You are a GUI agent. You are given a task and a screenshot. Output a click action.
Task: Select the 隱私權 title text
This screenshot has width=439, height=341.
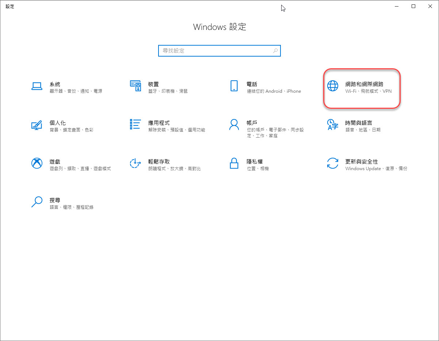coord(255,162)
